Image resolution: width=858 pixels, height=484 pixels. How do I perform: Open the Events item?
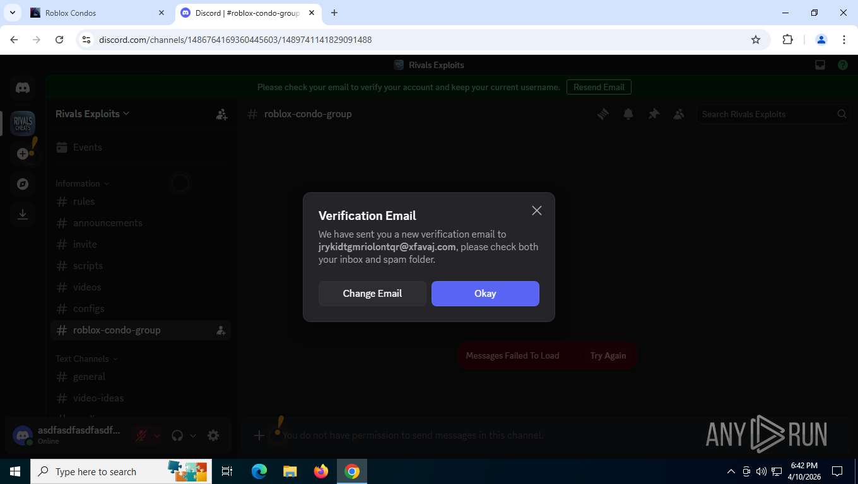tap(140, 147)
